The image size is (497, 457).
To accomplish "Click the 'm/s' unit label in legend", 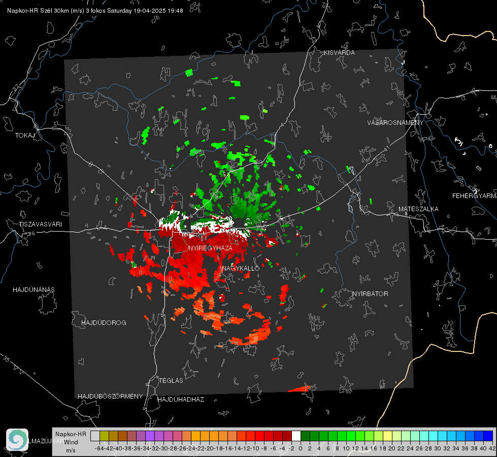I will click(71, 450).
